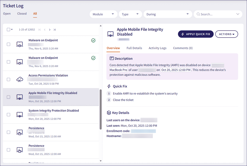Click green checkmark on first Malware ticket

point(93,41)
